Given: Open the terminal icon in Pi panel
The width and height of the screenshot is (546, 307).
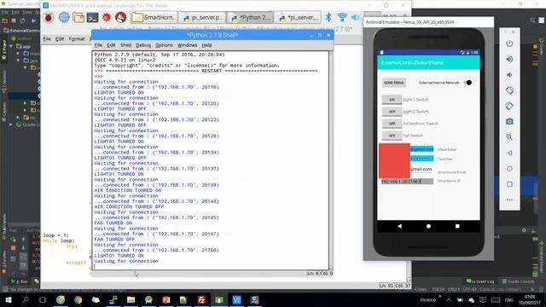Looking at the screenshot, I should (92, 17).
